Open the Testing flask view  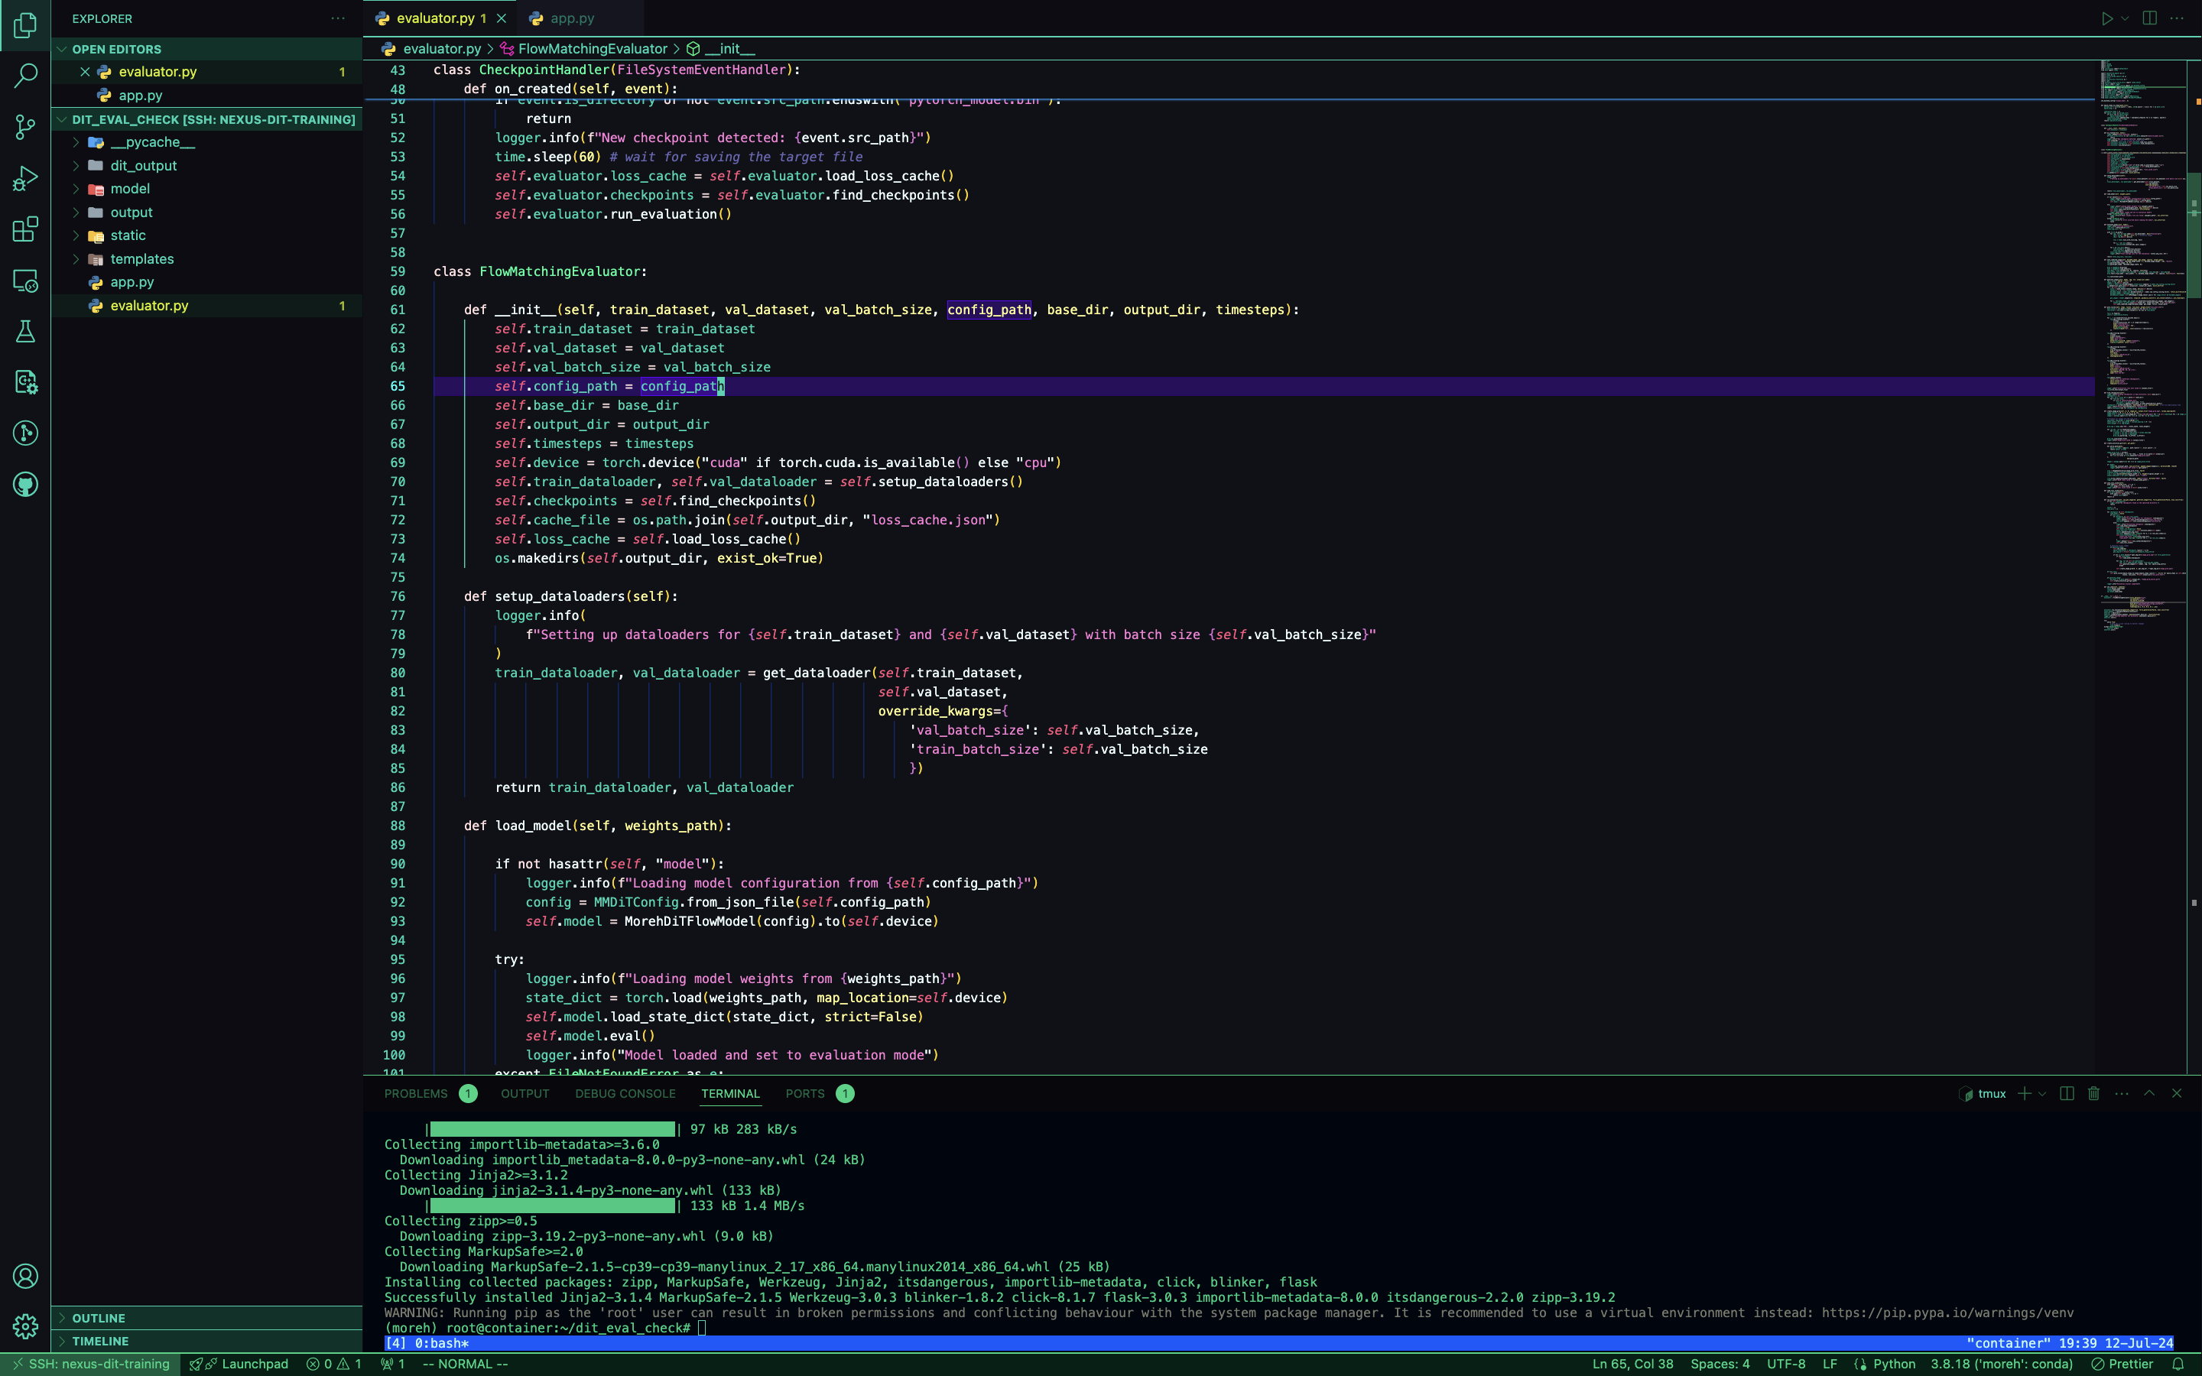coord(25,331)
